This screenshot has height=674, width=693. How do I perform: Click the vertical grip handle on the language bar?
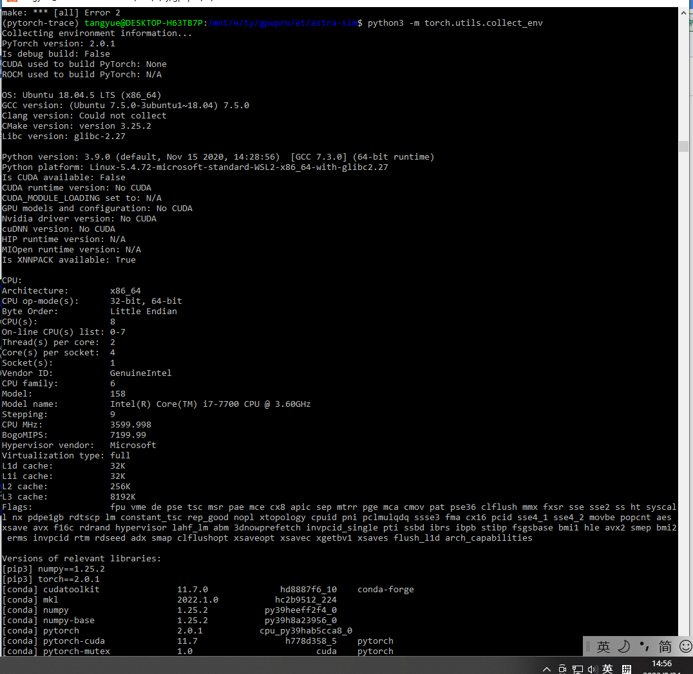(587, 646)
